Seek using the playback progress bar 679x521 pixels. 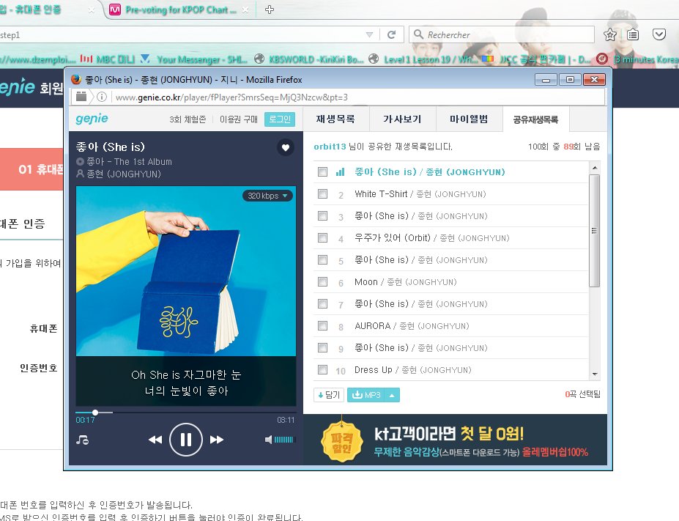[186, 413]
